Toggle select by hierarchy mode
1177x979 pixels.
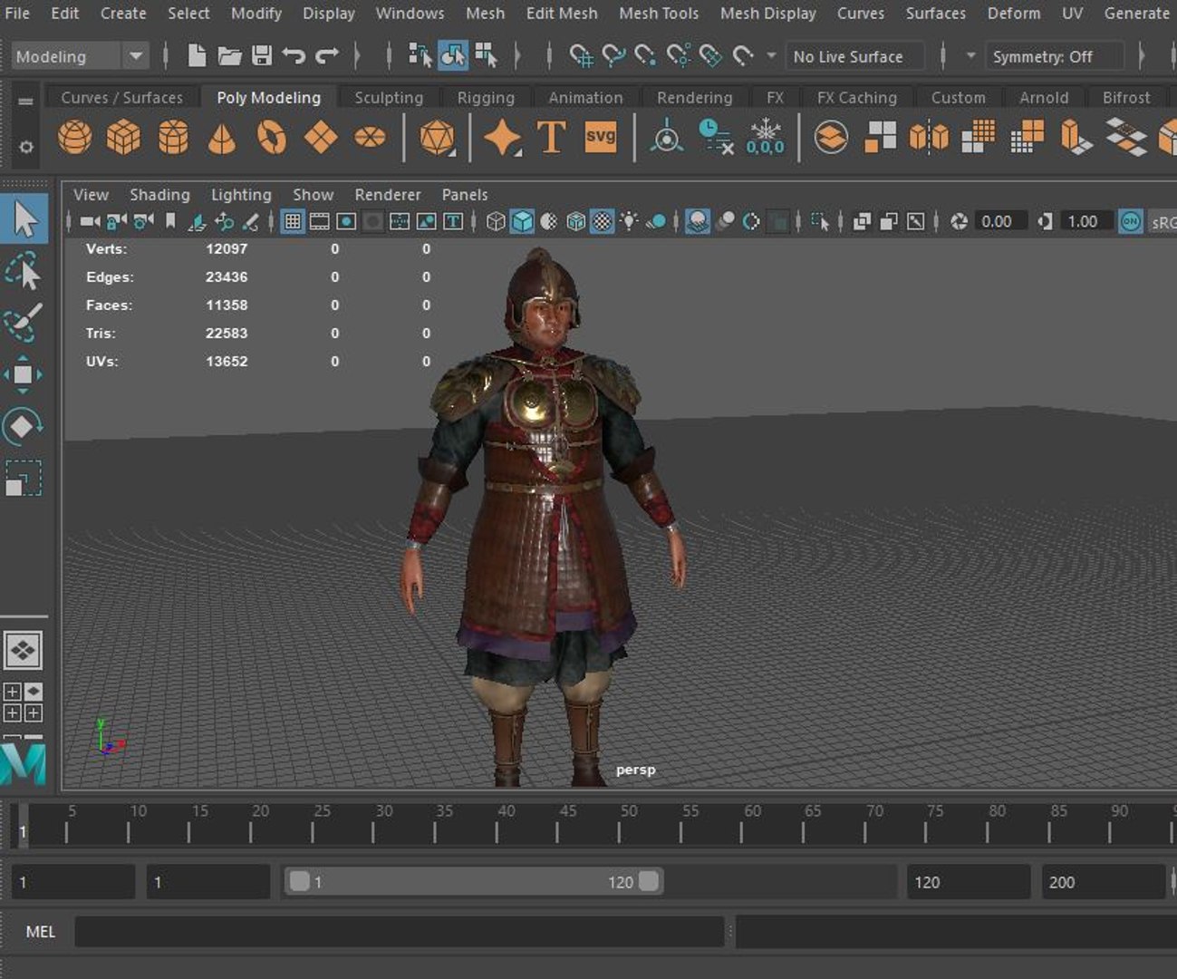point(420,56)
